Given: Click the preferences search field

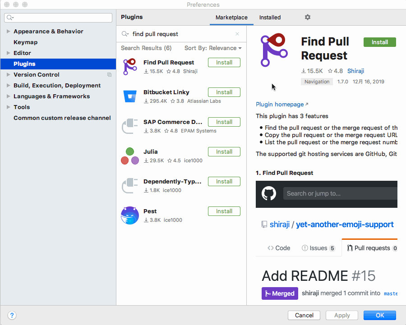Looking at the screenshot, I should point(58,18).
